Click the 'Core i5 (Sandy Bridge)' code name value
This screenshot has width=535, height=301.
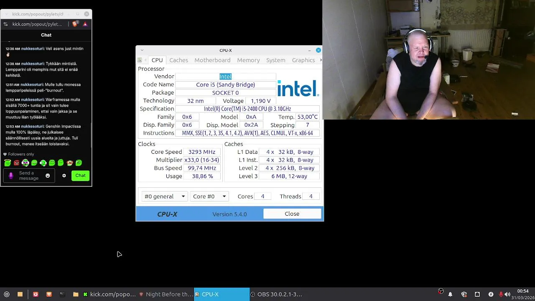[x=225, y=84]
